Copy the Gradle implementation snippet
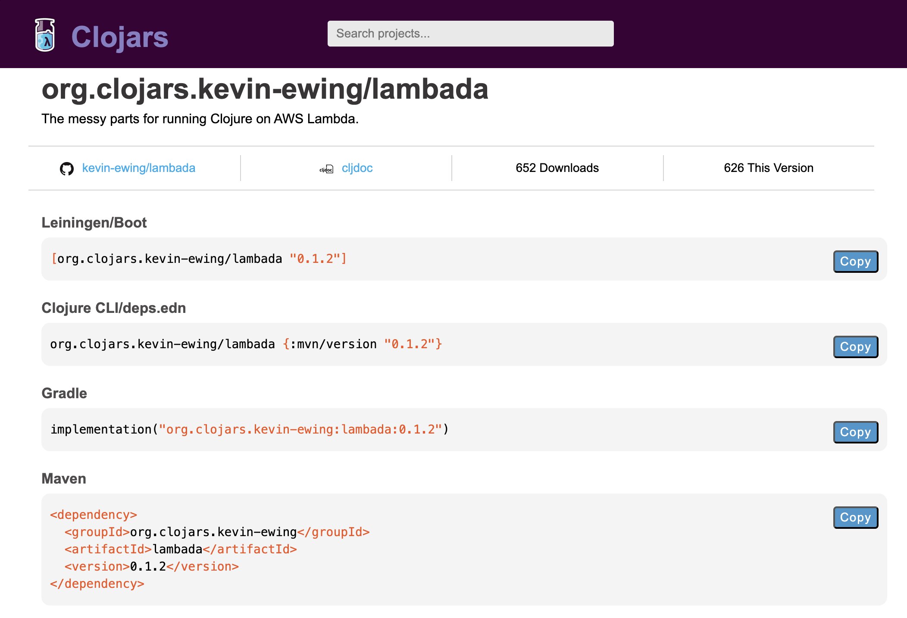 point(855,432)
